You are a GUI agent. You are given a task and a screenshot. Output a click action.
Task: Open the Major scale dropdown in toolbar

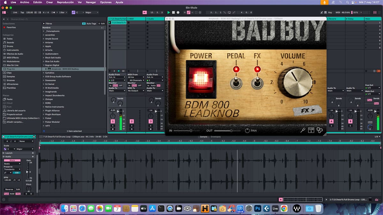click(92, 12)
